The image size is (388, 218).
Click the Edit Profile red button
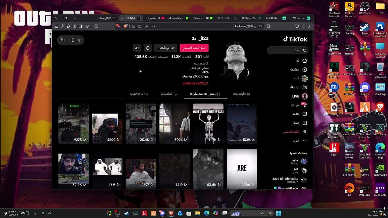194,48
